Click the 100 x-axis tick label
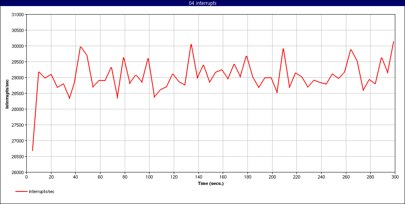 click(149, 177)
